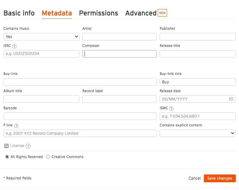Click the License help question mark icon
The width and height of the screenshot is (239, 190).
click(x=28, y=146)
